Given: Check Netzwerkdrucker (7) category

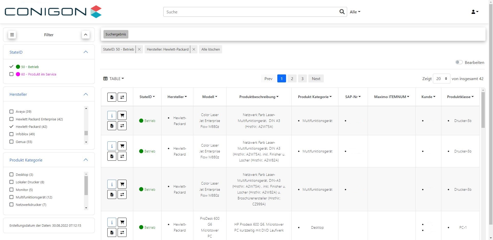Looking at the screenshot, I should [x=11, y=205].
